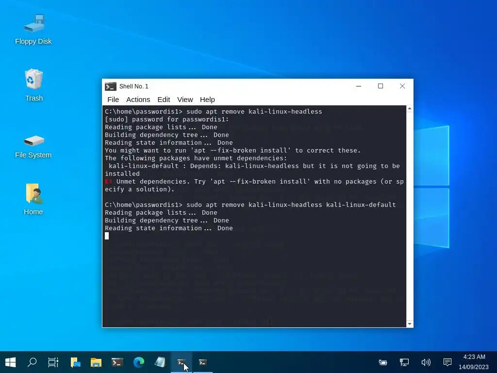
Task: Open the yellow File Explorer folder icon
Action: (x=96, y=362)
